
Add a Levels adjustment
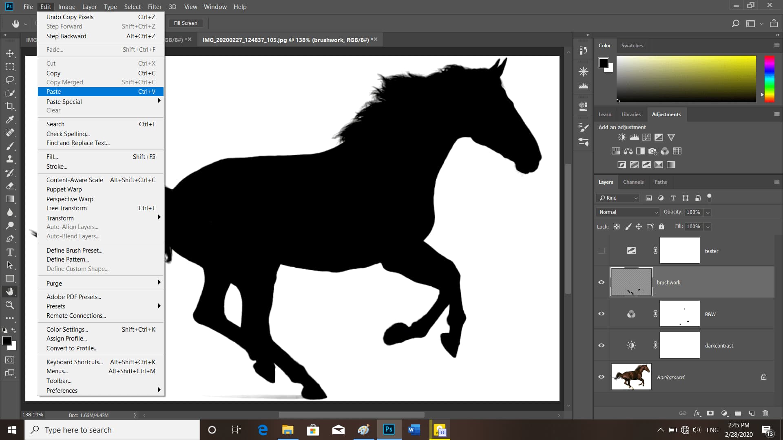click(x=634, y=137)
